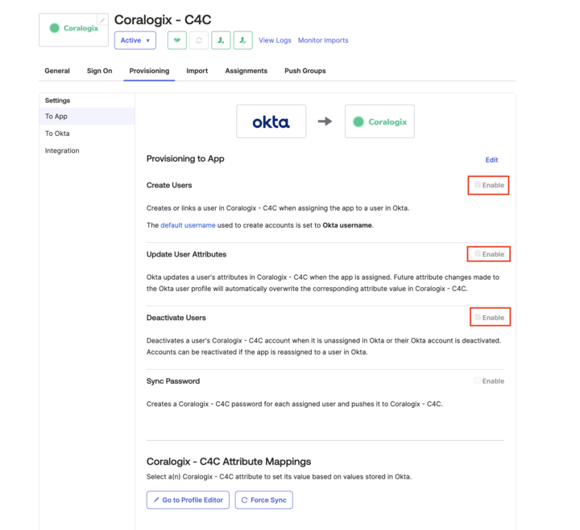
Task: Open the Active status dropdown
Action: point(135,40)
